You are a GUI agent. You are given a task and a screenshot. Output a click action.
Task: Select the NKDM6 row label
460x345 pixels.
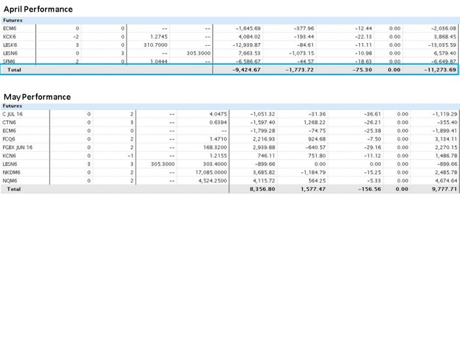pos(11,172)
